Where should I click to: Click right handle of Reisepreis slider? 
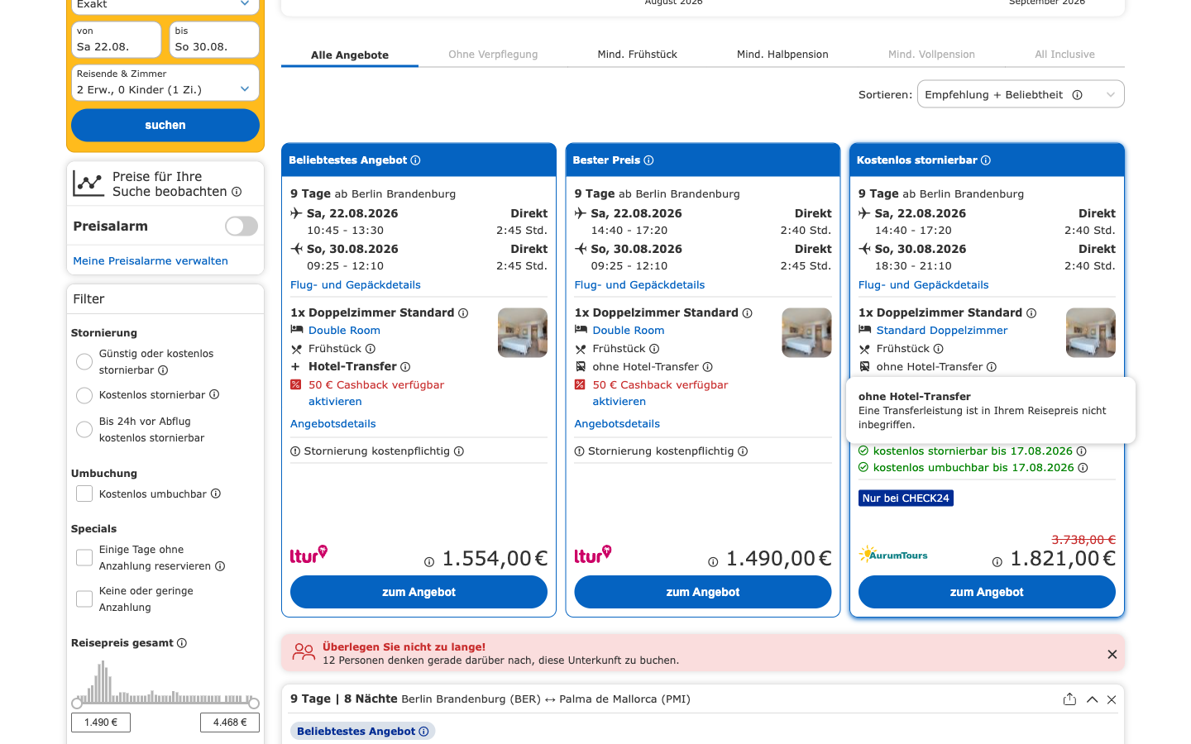click(x=254, y=703)
